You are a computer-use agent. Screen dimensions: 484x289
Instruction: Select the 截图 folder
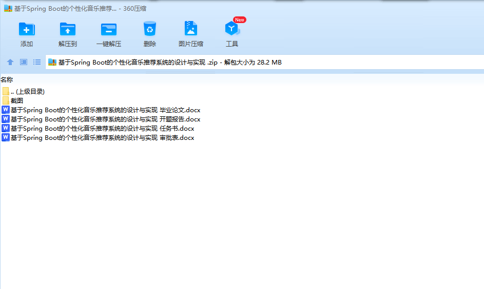(16, 101)
